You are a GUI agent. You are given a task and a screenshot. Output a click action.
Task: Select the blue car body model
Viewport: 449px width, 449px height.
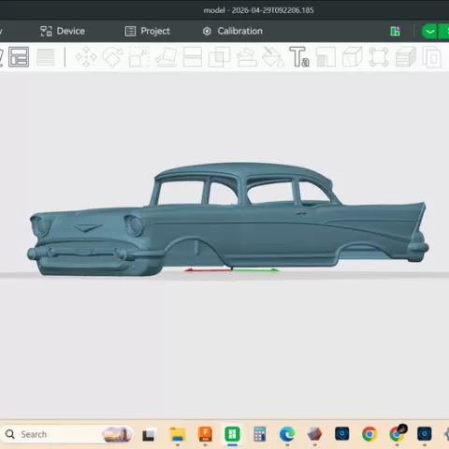(227, 219)
